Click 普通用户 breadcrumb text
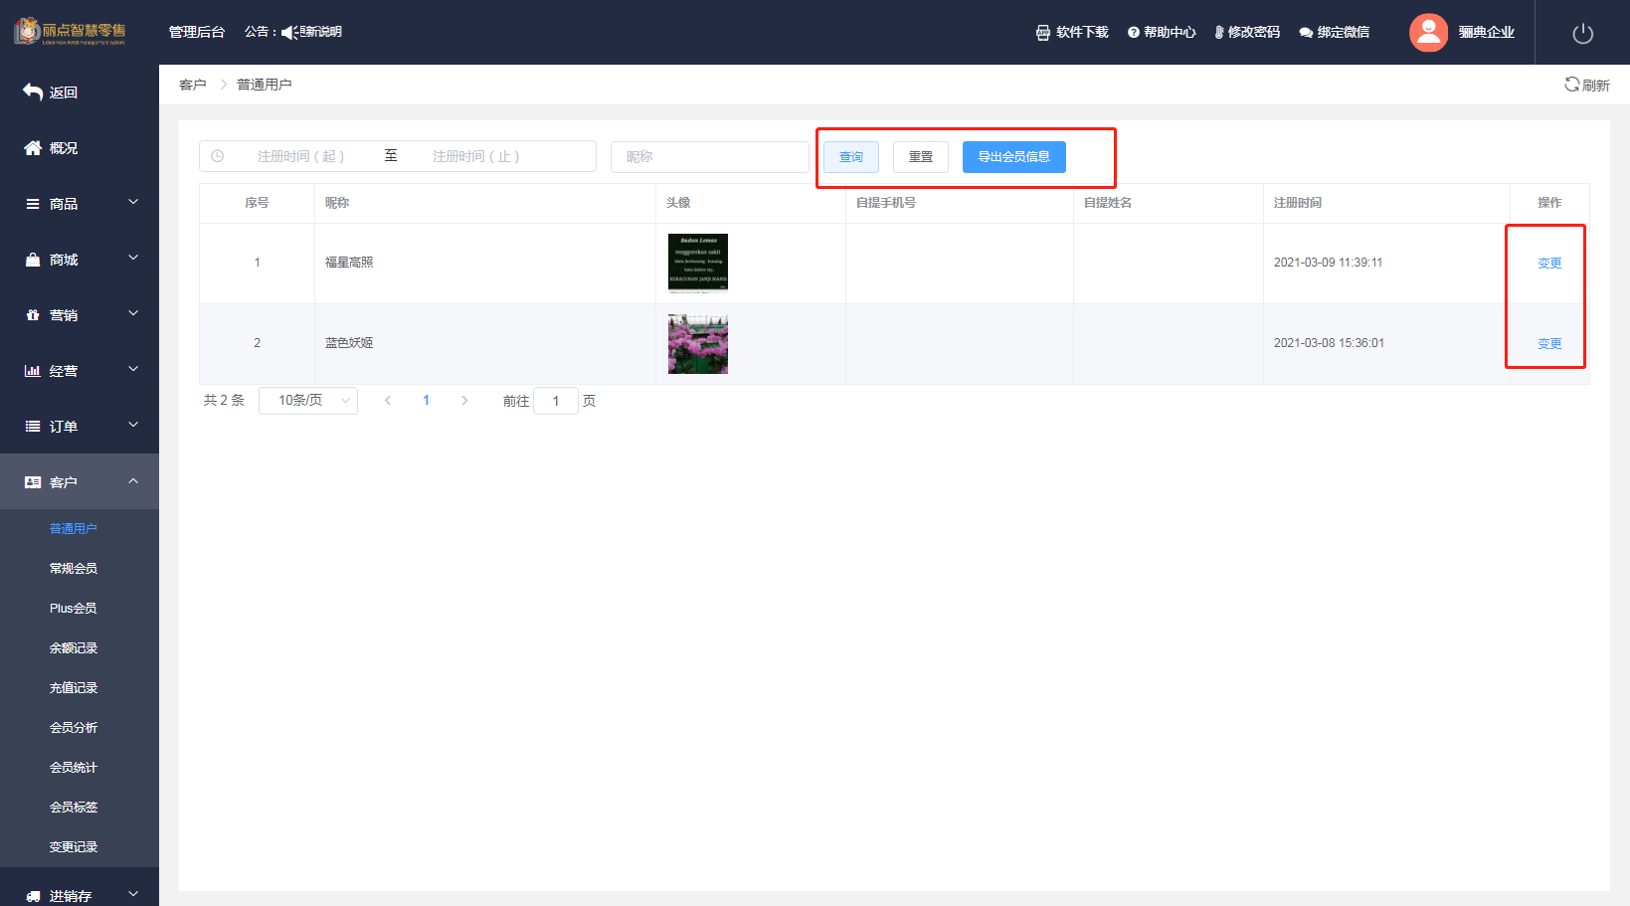The width and height of the screenshot is (1630, 906). (265, 85)
